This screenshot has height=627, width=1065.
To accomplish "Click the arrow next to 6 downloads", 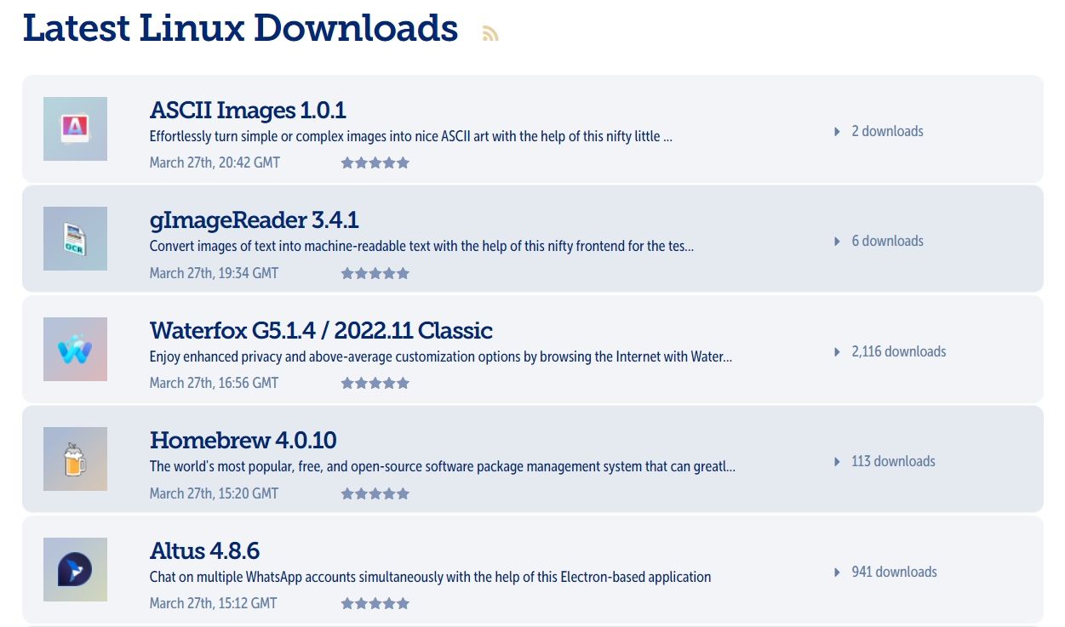I will coord(837,241).
